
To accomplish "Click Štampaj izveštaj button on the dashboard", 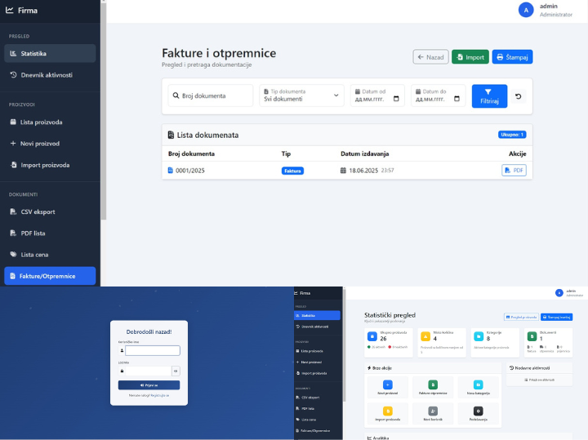I will [556, 317].
